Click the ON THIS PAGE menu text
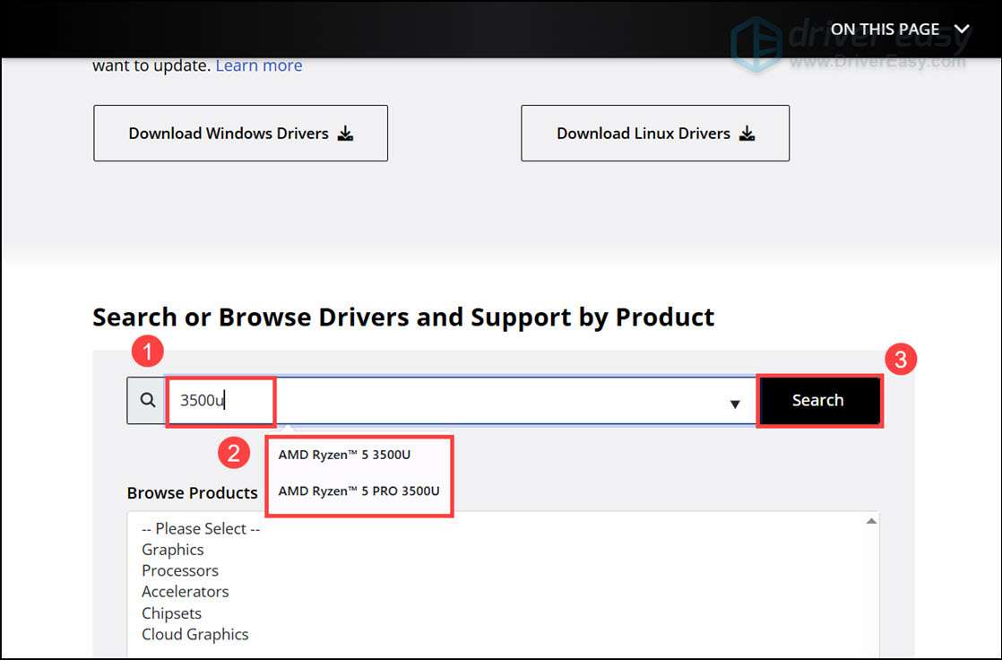This screenshot has height=660, width=1002. point(885,30)
